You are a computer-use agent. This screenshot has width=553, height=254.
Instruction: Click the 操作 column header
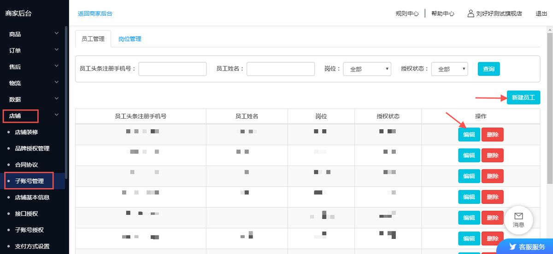point(481,116)
